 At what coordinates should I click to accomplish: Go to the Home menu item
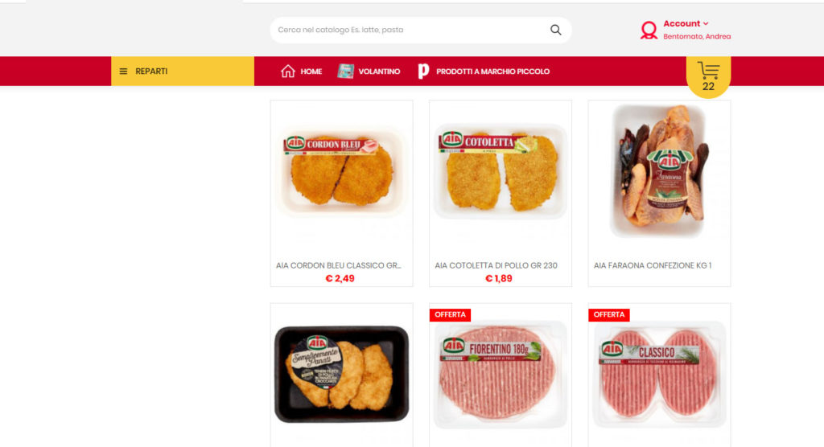pyautogui.click(x=301, y=71)
